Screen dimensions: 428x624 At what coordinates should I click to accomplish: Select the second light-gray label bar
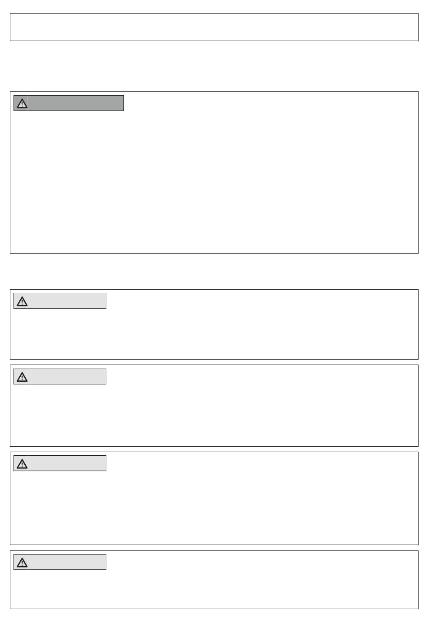tap(67, 377)
